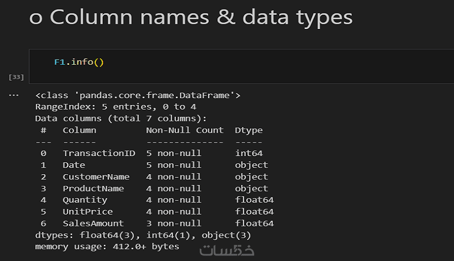This screenshot has height=261, width=454.
Task: Click the 'Dtype' header text
Action: tap(249, 130)
